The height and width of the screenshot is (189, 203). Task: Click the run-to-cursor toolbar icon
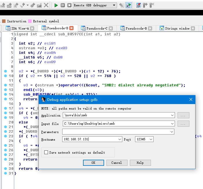[121, 5]
